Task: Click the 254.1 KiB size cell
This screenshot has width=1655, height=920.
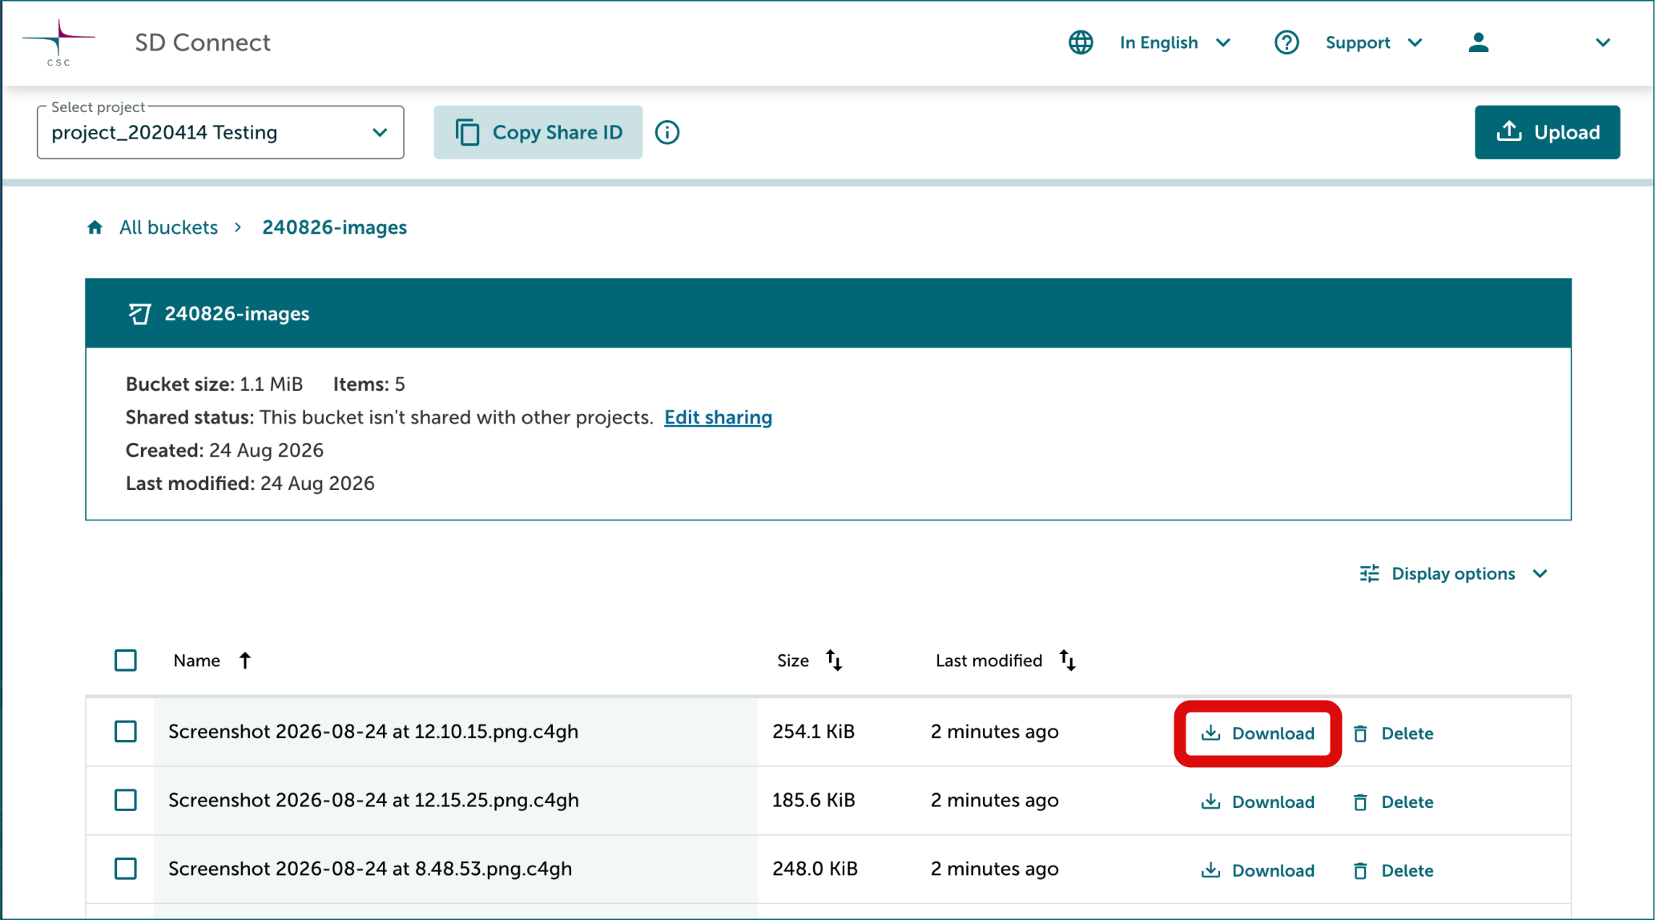Action: point(813,732)
